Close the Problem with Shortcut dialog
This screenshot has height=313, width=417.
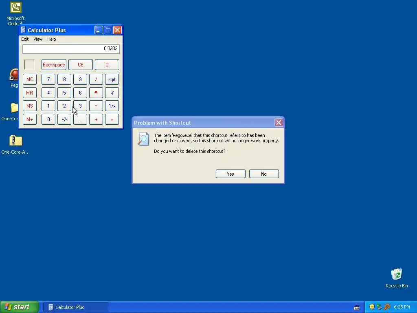tap(279, 122)
